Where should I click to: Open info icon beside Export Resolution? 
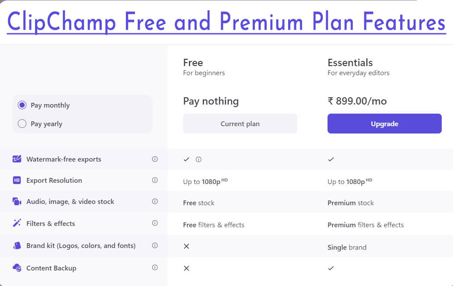(155, 180)
